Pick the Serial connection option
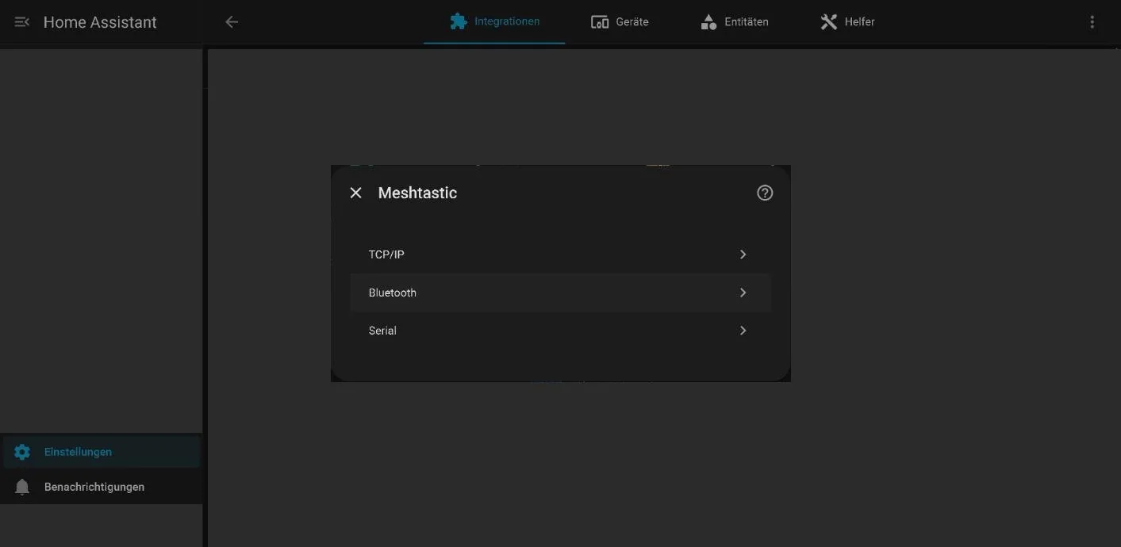This screenshot has height=547, width=1121. [x=560, y=331]
